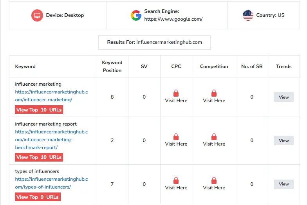Expand View Top 9 URLs for types of influencers

click(x=38, y=197)
